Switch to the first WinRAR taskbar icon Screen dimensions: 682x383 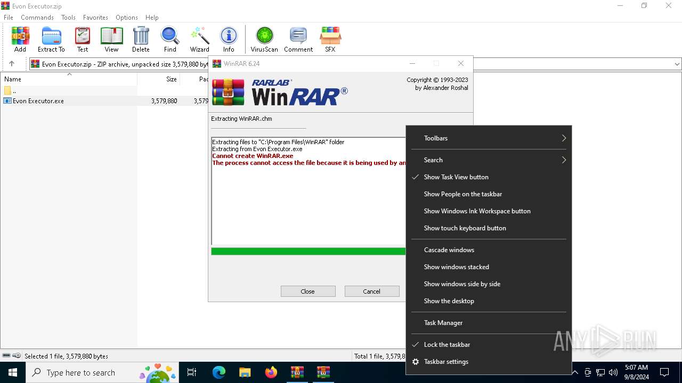(x=297, y=372)
